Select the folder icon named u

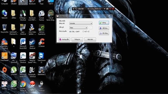(14, 43)
